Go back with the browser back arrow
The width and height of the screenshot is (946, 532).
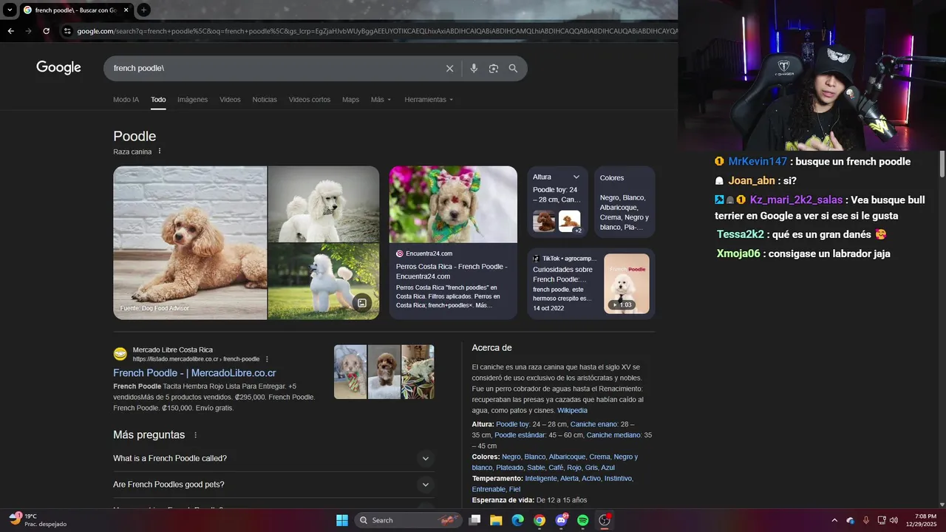[x=10, y=31]
